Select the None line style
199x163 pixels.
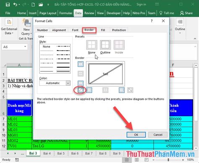pyautogui.click(x=47, y=46)
